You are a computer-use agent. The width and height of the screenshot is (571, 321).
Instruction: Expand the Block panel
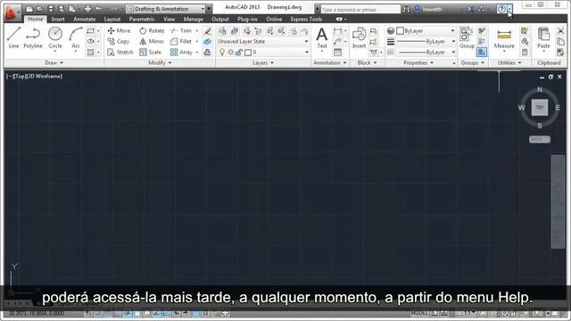pos(367,63)
